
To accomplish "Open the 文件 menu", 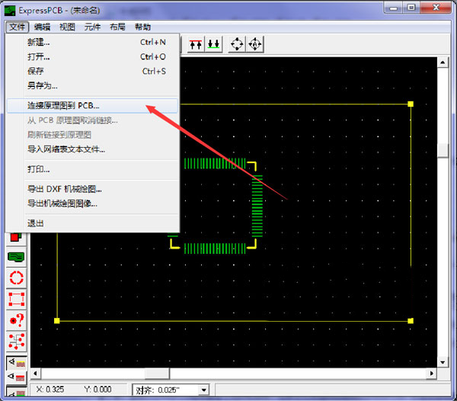I will point(17,27).
